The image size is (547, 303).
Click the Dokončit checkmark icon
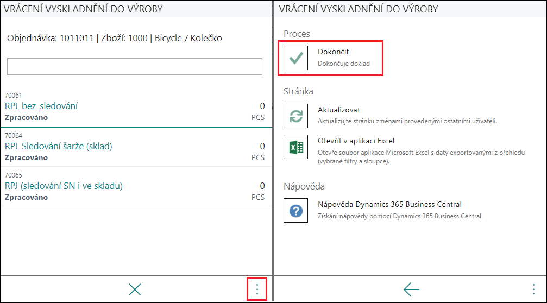coord(295,58)
